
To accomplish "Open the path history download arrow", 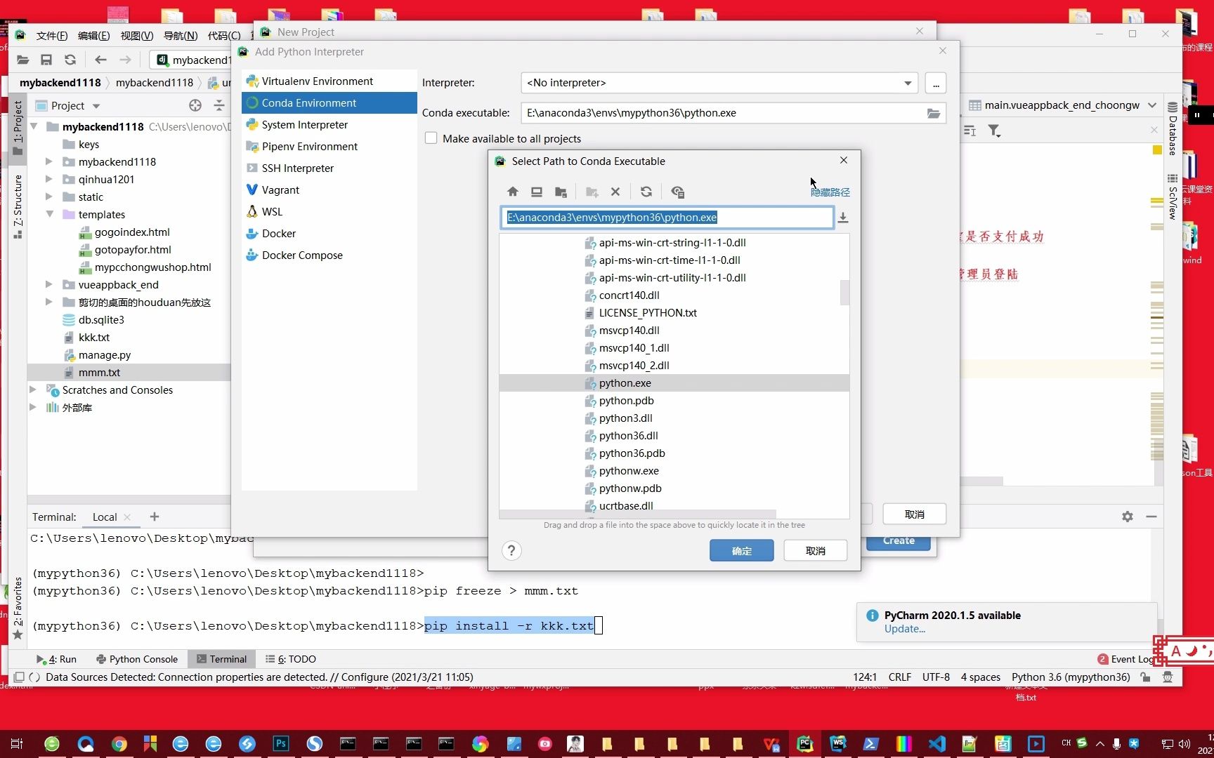I will click(843, 218).
